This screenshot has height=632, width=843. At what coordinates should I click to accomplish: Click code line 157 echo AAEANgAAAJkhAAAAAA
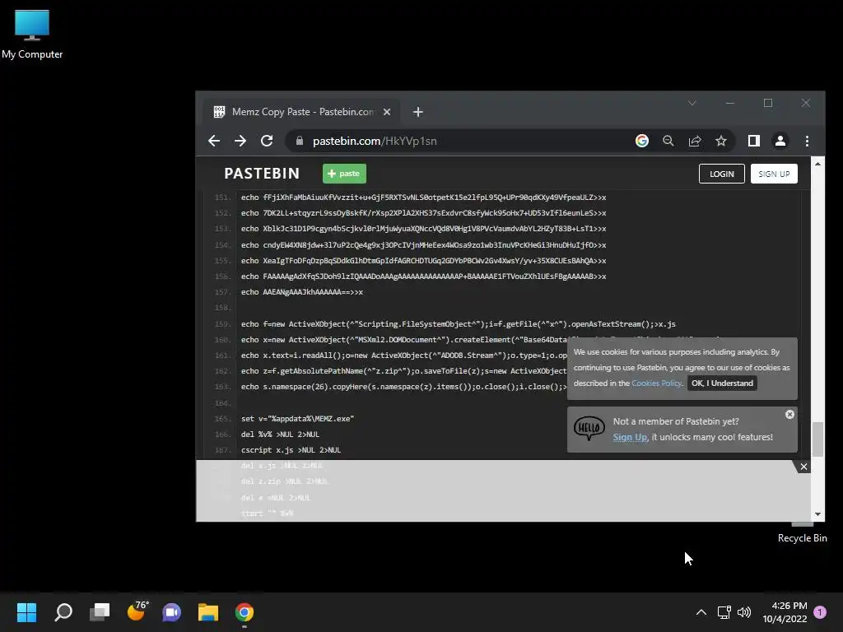[x=301, y=292]
